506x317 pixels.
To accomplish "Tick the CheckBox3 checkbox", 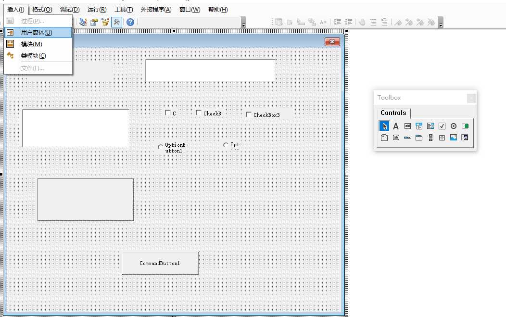I will tap(249, 114).
